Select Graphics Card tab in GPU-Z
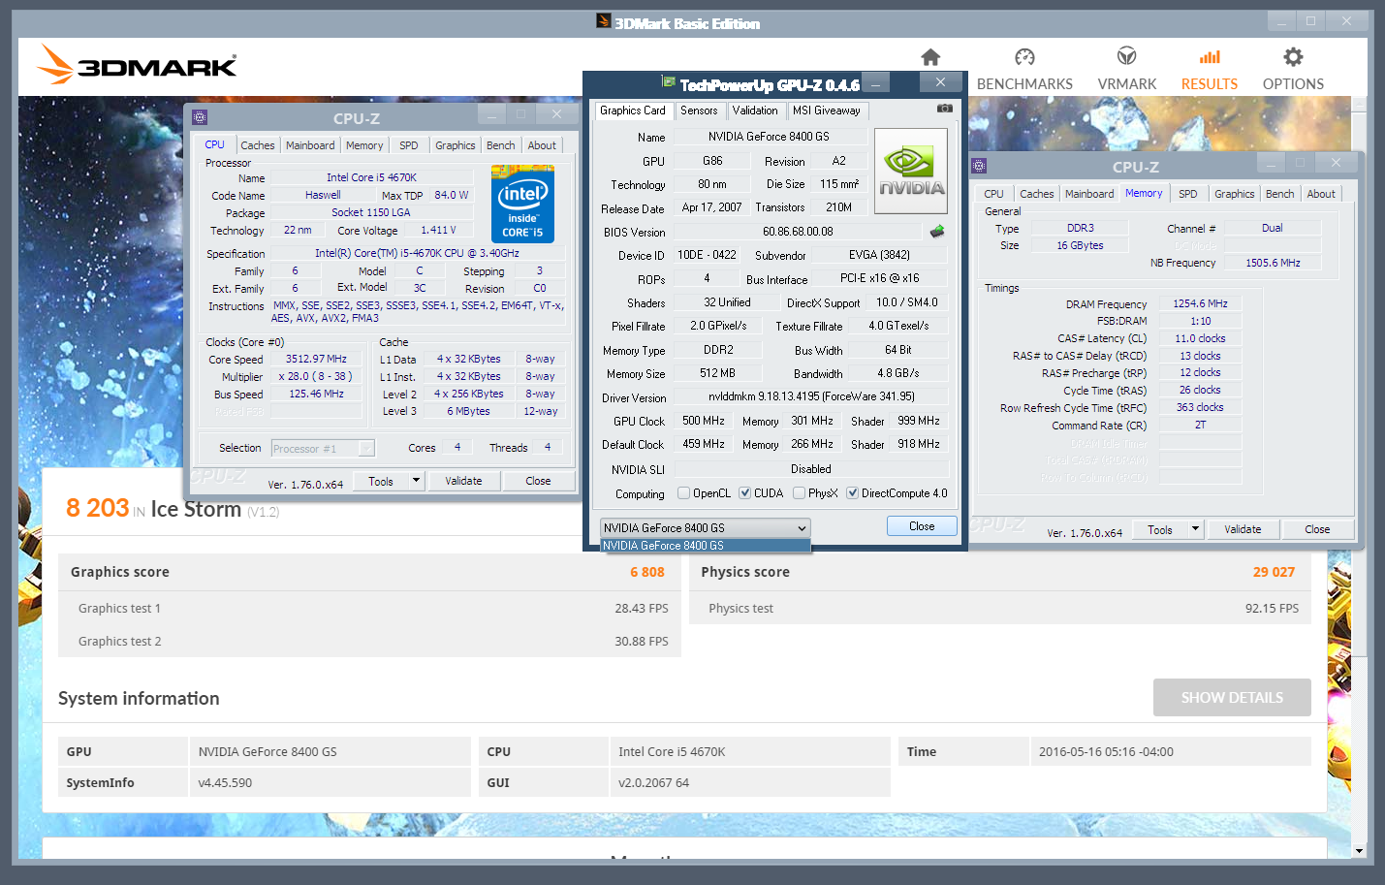The width and height of the screenshot is (1385, 885). coord(633,111)
